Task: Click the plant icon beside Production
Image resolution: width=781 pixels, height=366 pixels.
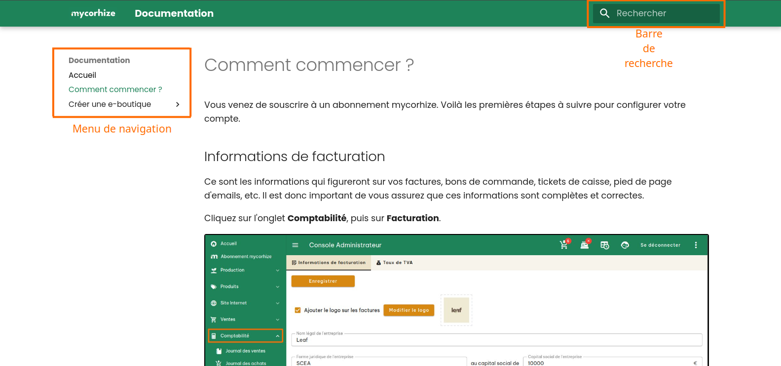Action: [214, 270]
